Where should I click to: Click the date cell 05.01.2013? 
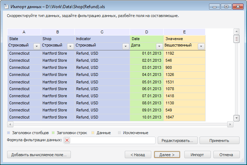click(147, 82)
